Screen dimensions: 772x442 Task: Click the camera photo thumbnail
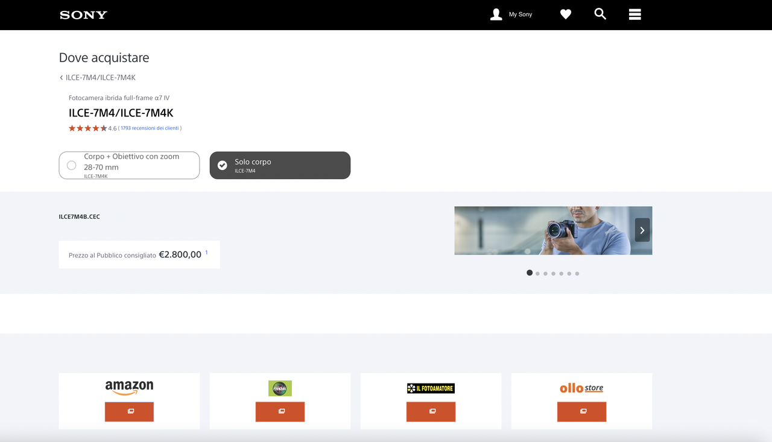pyautogui.click(x=553, y=230)
